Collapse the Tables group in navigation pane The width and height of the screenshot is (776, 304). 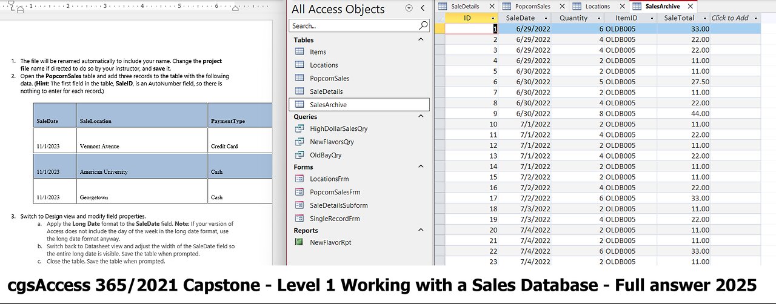pyautogui.click(x=421, y=39)
